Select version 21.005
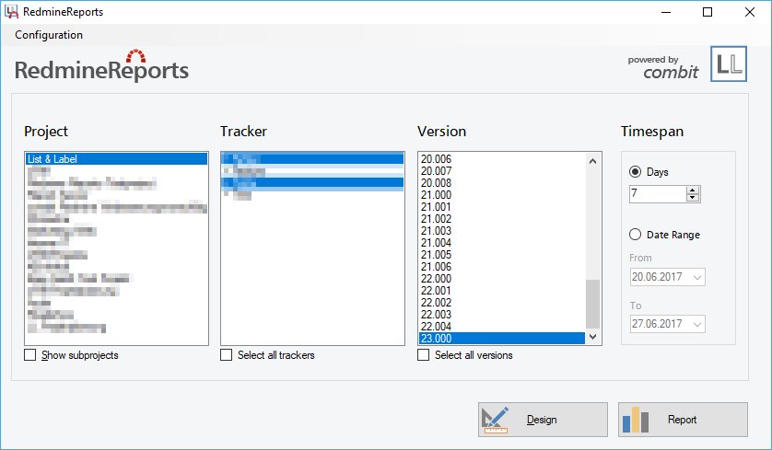The width and height of the screenshot is (772, 450). click(x=502, y=254)
